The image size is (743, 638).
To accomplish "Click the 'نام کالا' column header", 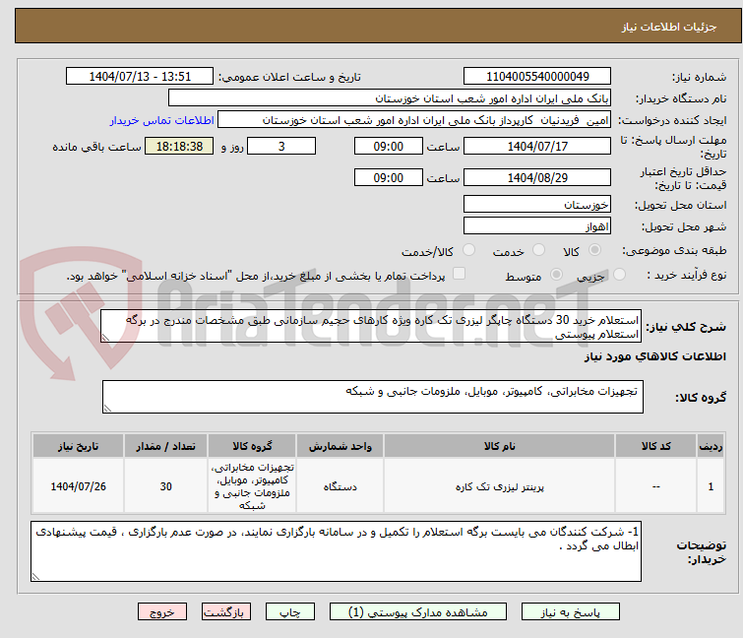I will coord(499,446).
